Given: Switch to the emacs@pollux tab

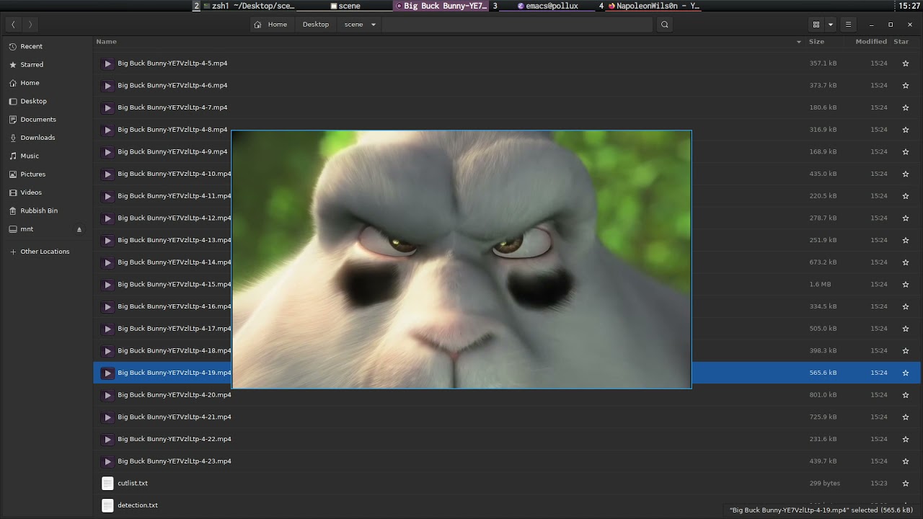Looking at the screenshot, I should point(548,6).
